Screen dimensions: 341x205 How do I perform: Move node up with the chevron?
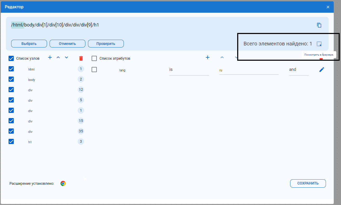coord(58,57)
